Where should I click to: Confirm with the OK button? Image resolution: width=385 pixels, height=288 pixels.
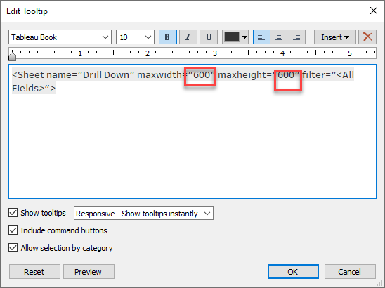pyautogui.click(x=293, y=272)
